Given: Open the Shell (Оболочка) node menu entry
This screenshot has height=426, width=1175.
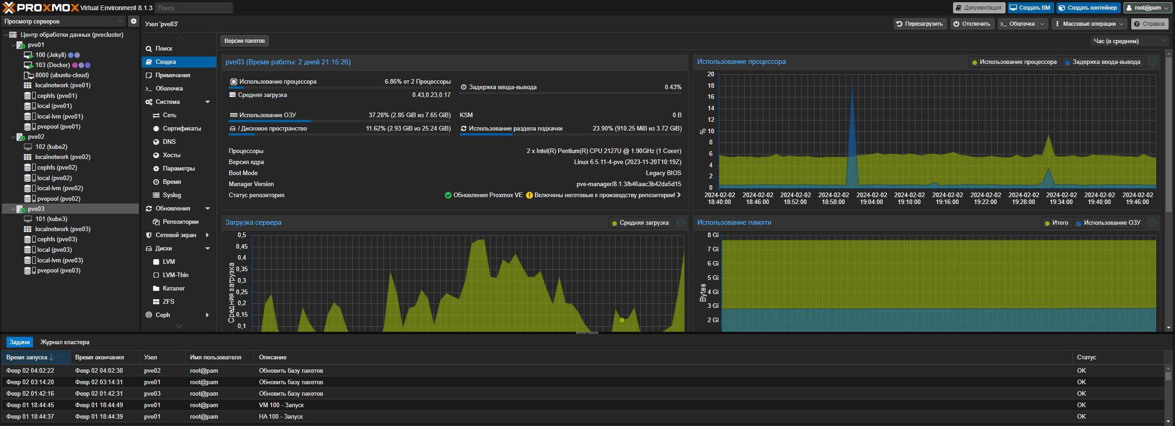Looking at the screenshot, I should (179, 89).
